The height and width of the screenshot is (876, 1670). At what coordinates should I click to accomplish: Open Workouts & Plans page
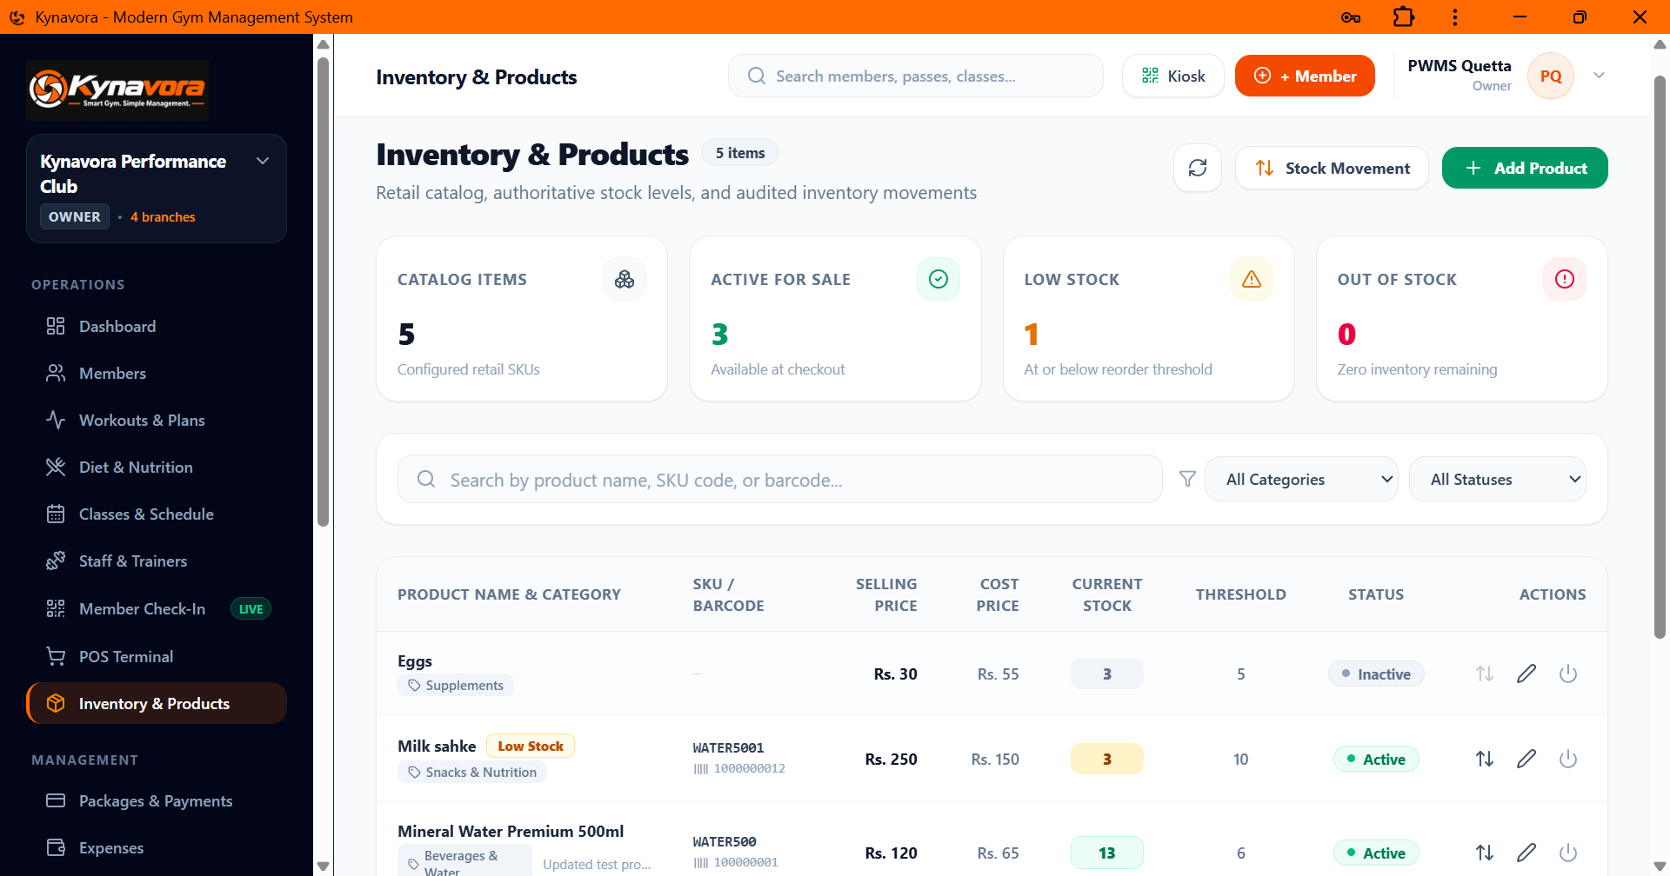pyautogui.click(x=157, y=420)
